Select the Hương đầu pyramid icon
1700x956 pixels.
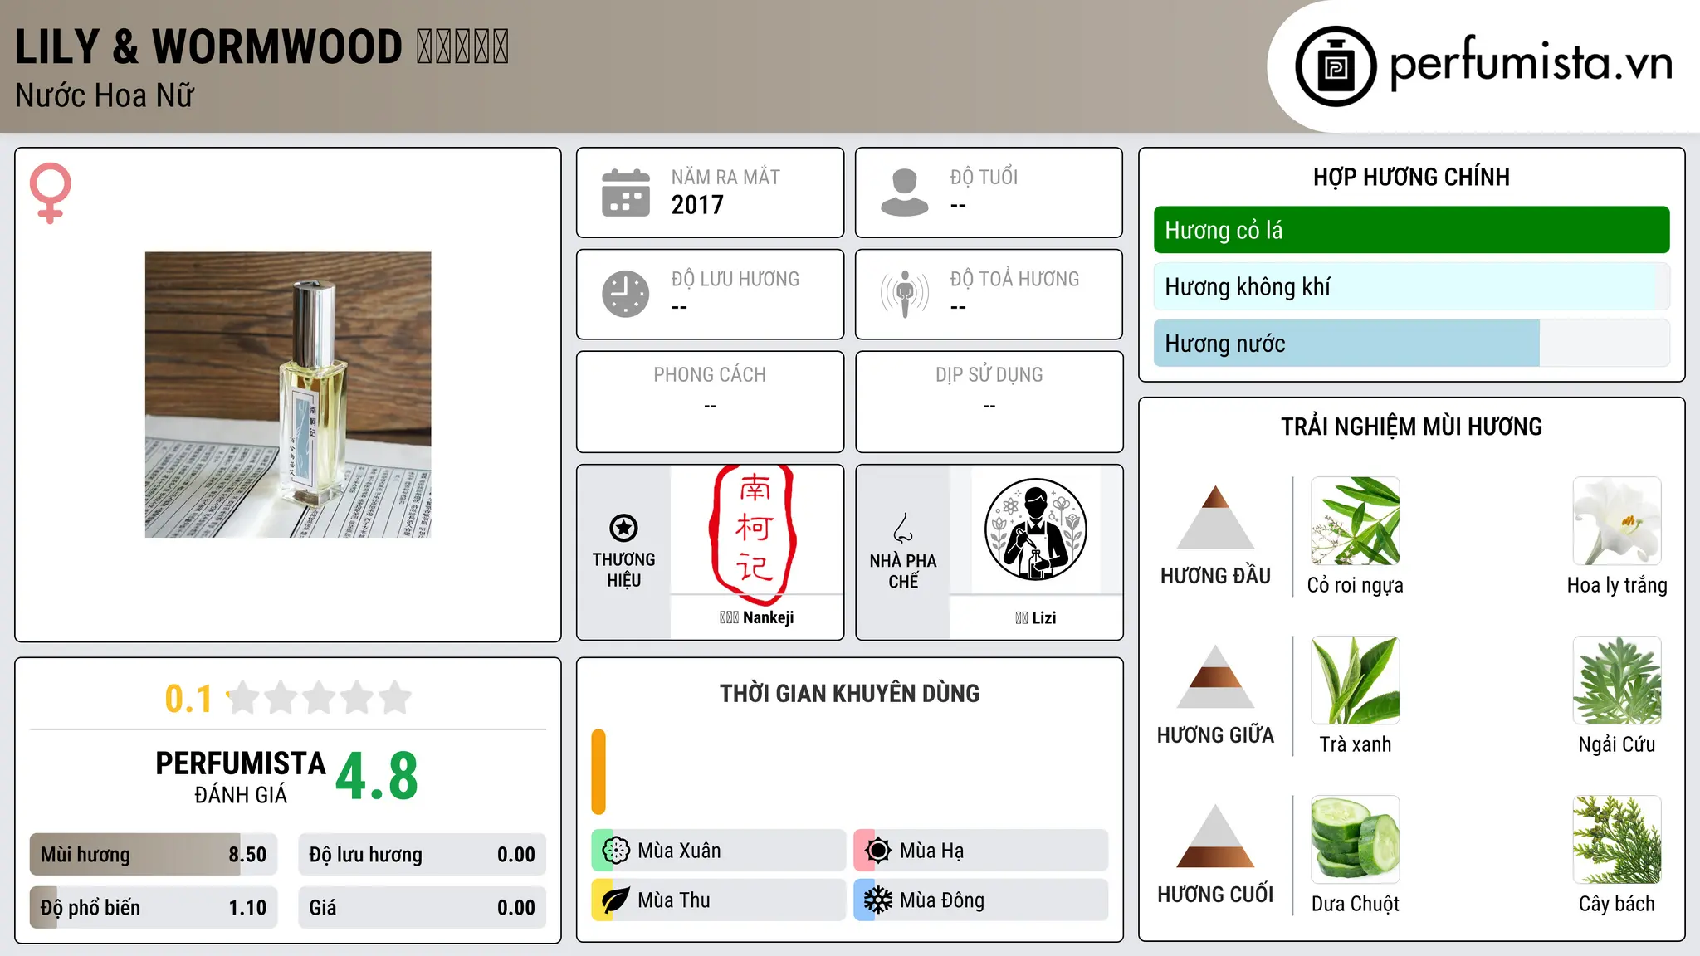1215,517
